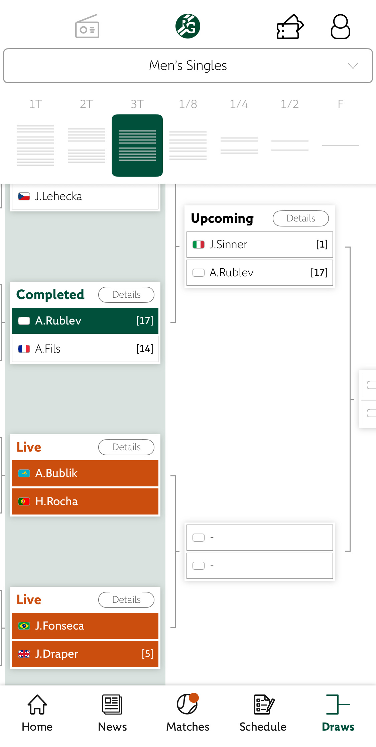
Task: Tap the Roland-Garros logo icon
Action: click(x=188, y=26)
